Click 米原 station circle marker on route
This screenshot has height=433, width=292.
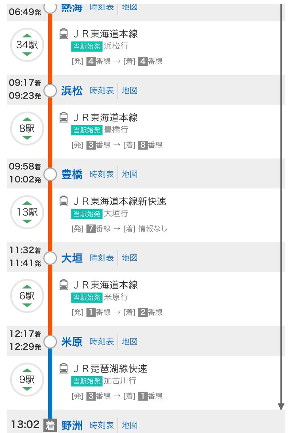(x=50, y=342)
